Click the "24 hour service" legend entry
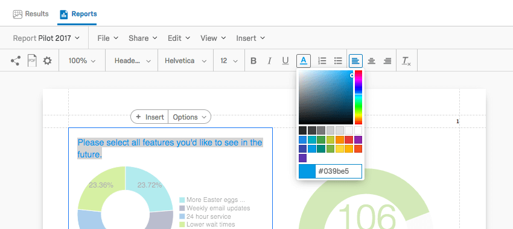This screenshot has width=513, height=229. coord(205,216)
